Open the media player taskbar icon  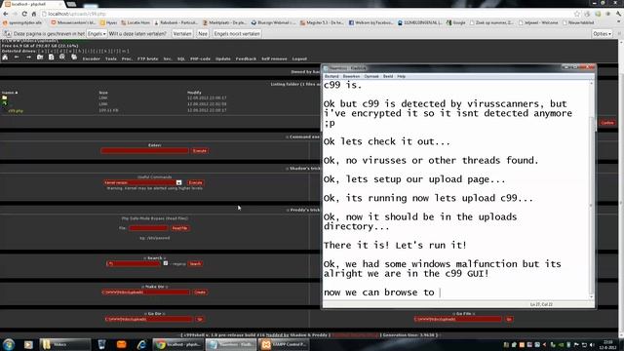(x=28, y=344)
